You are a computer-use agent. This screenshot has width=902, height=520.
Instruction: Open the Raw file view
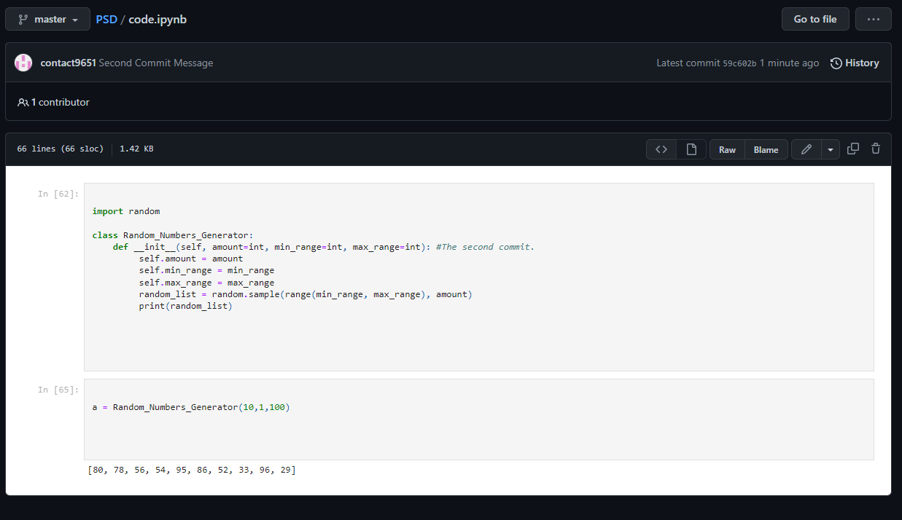click(x=727, y=149)
